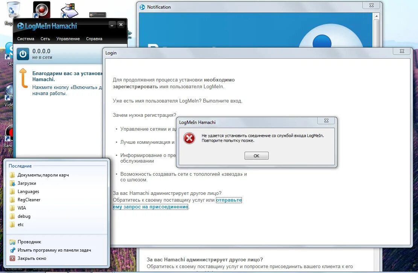Close the Notification window
The width and height of the screenshot is (418, 273).
[371, 5]
